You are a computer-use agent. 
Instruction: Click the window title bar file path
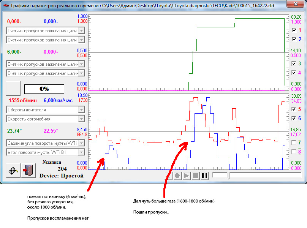[x=188, y=6]
